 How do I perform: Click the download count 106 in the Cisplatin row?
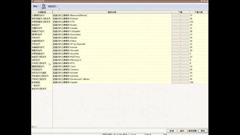pyautogui.click(x=192, y=82)
